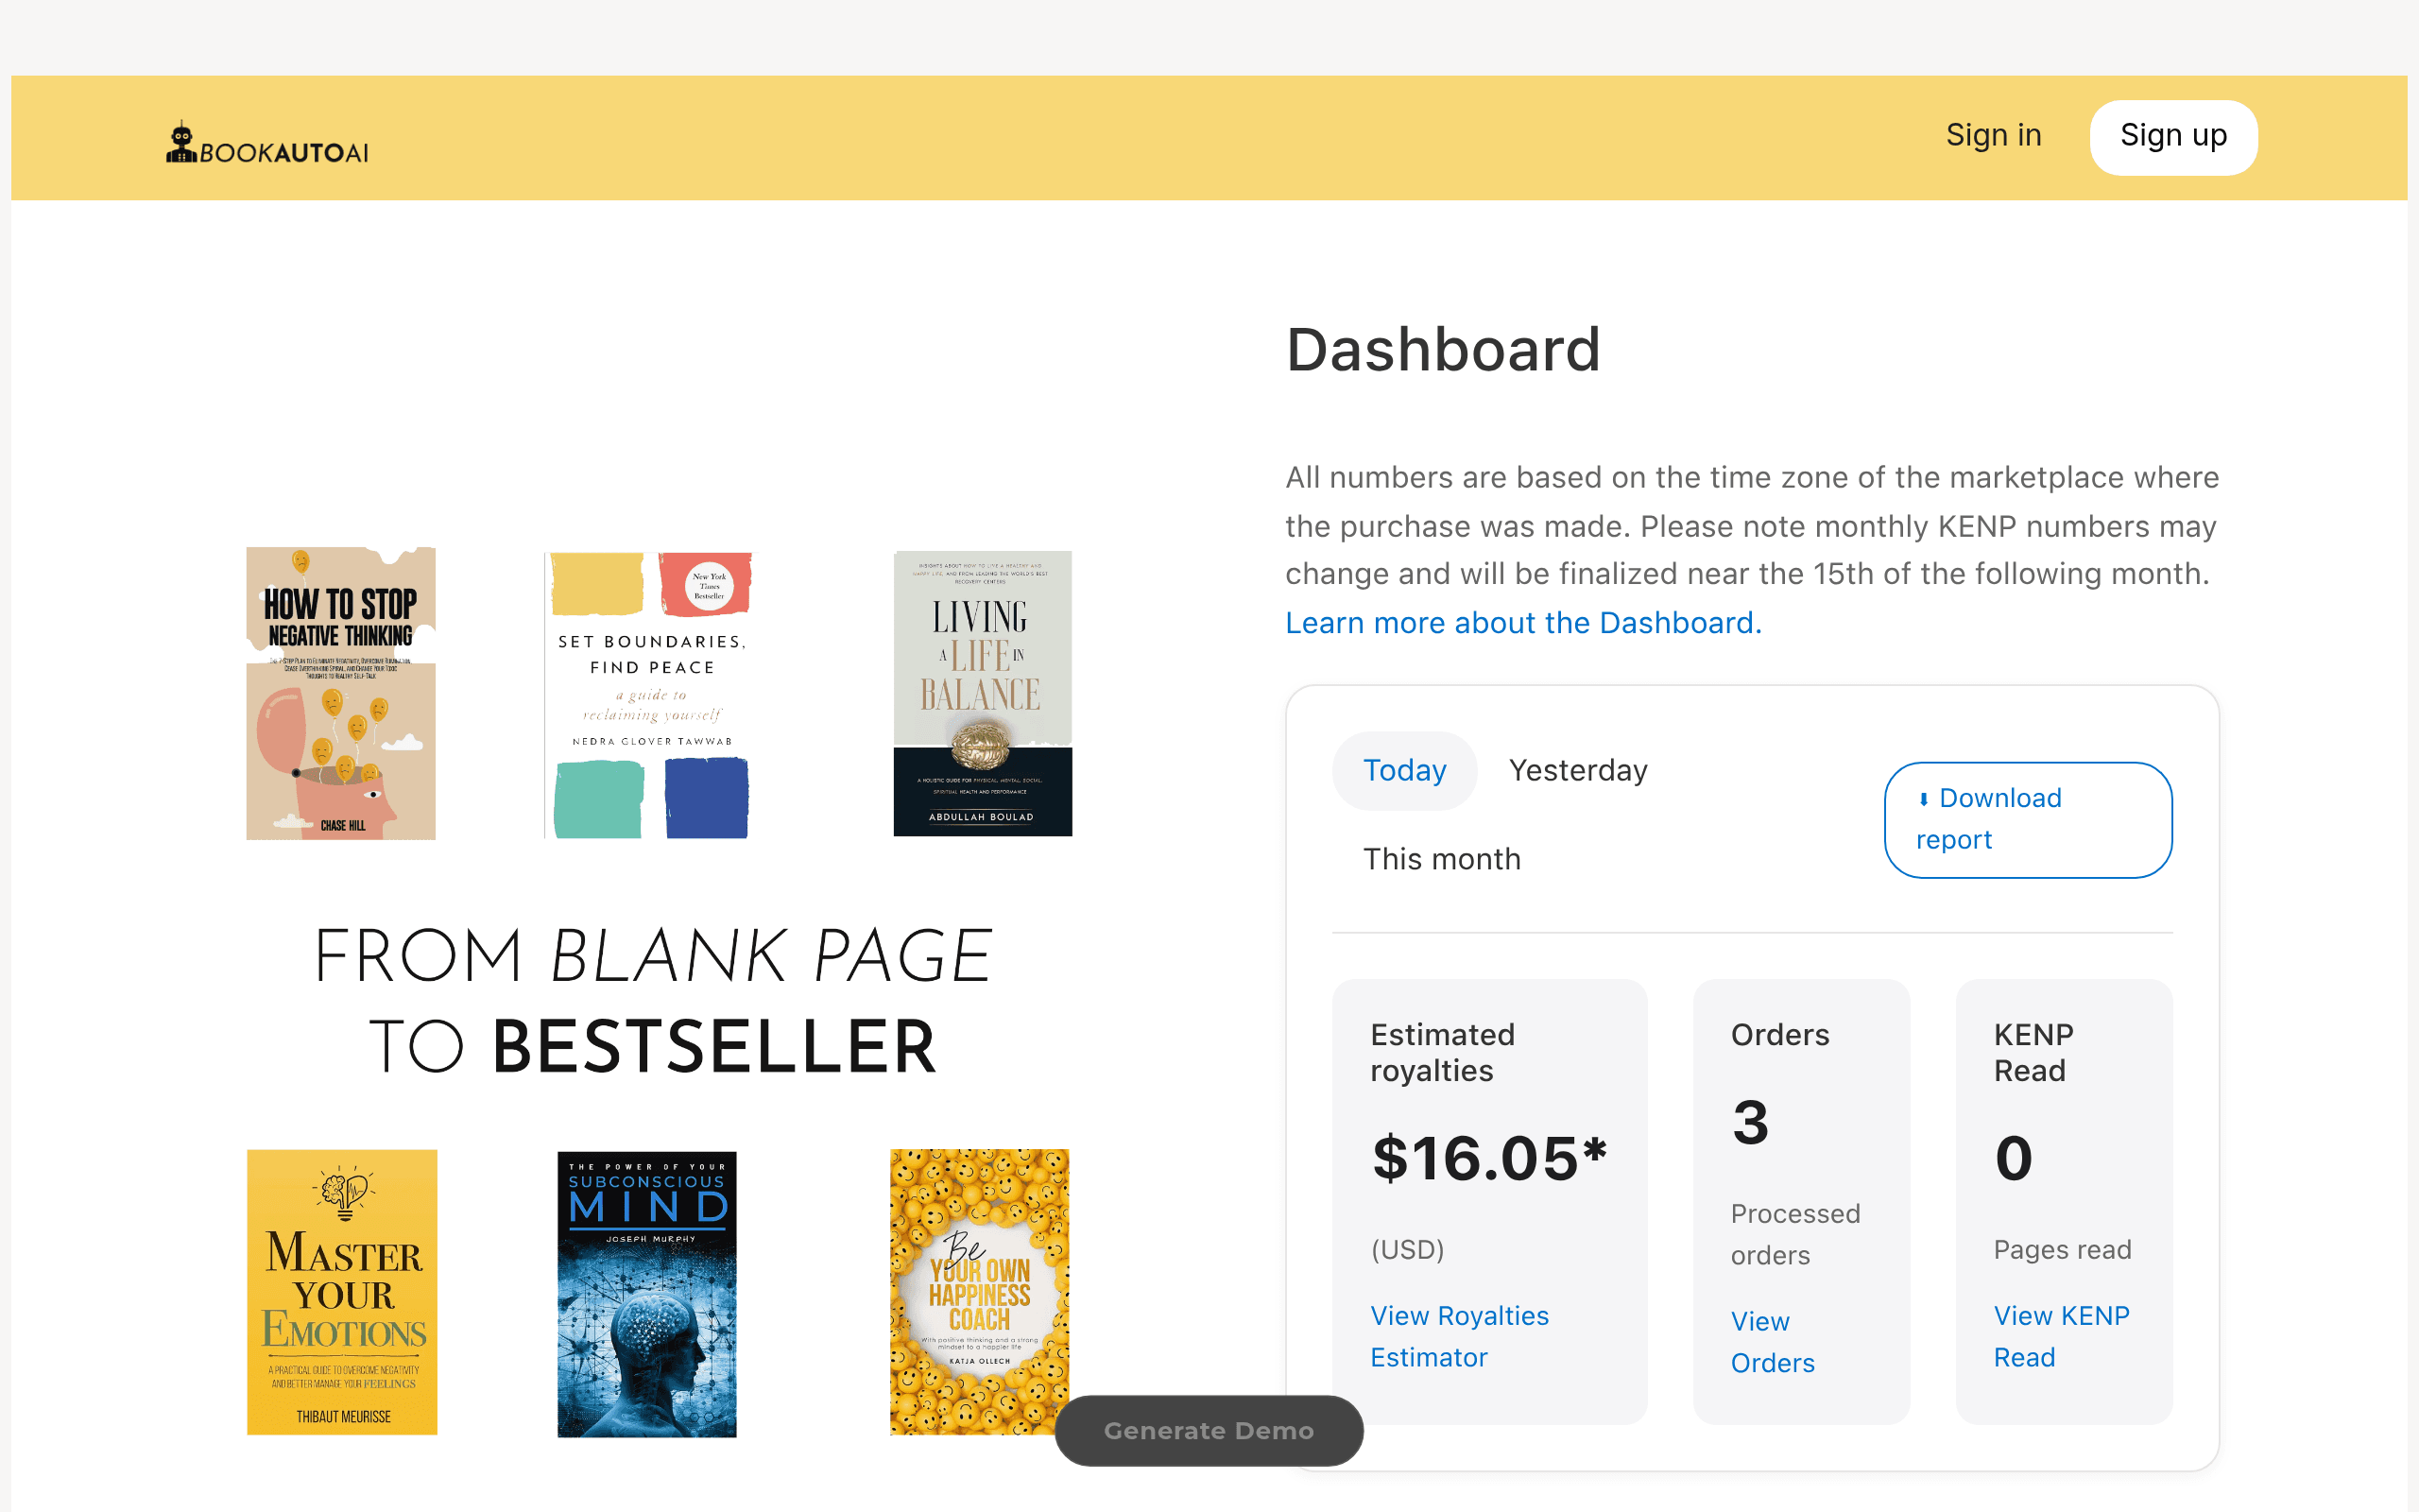Select the Today tab
Screen dimensions: 2419x1512
point(1404,770)
